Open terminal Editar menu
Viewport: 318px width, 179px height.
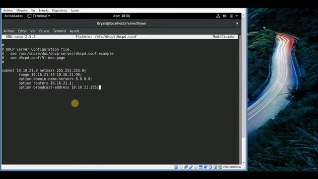point(22,31)
